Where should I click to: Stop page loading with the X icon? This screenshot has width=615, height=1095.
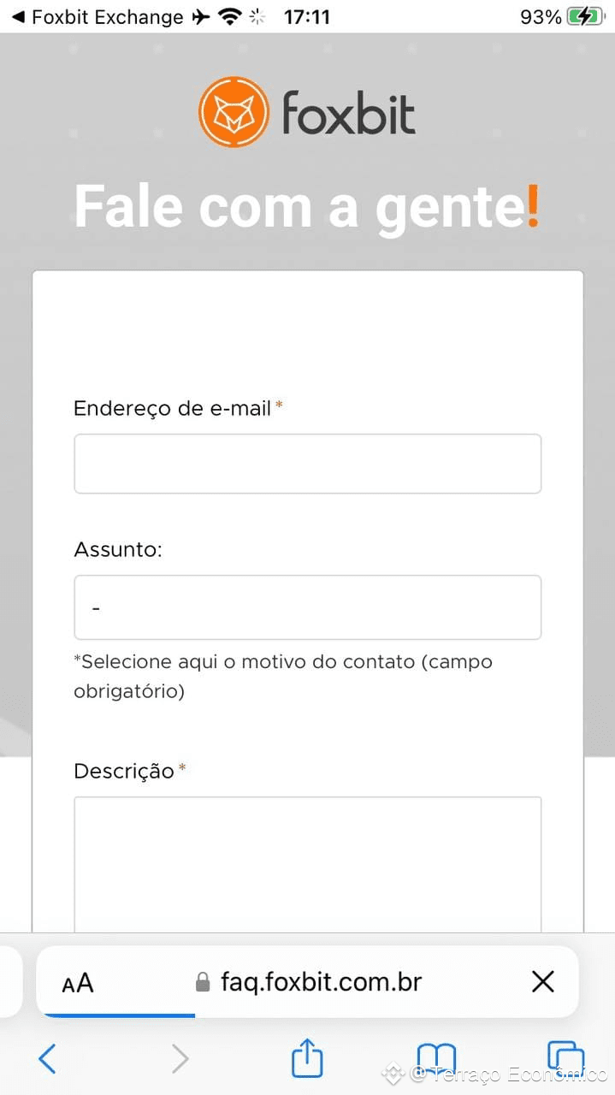click(543, 981)
